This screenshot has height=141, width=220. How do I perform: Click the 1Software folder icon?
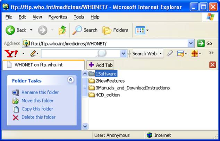[x=92, y=74]
